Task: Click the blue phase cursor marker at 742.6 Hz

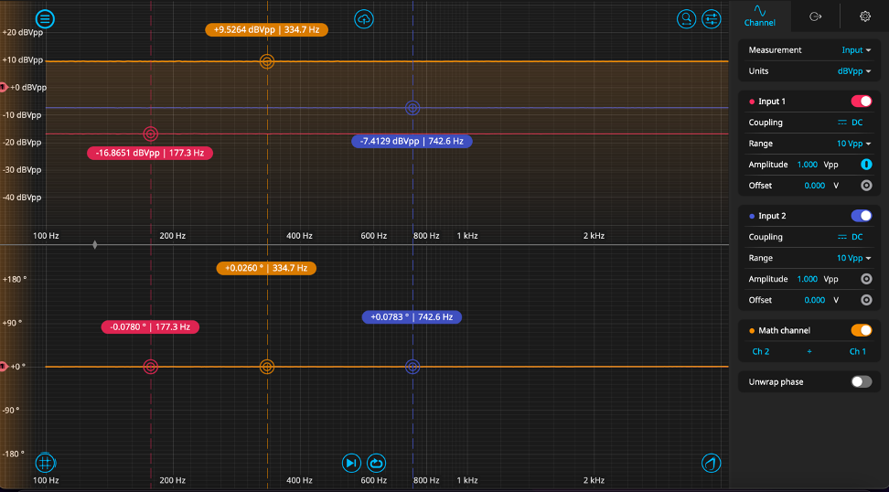Action: pyautogui.click(x=412, y=367)
